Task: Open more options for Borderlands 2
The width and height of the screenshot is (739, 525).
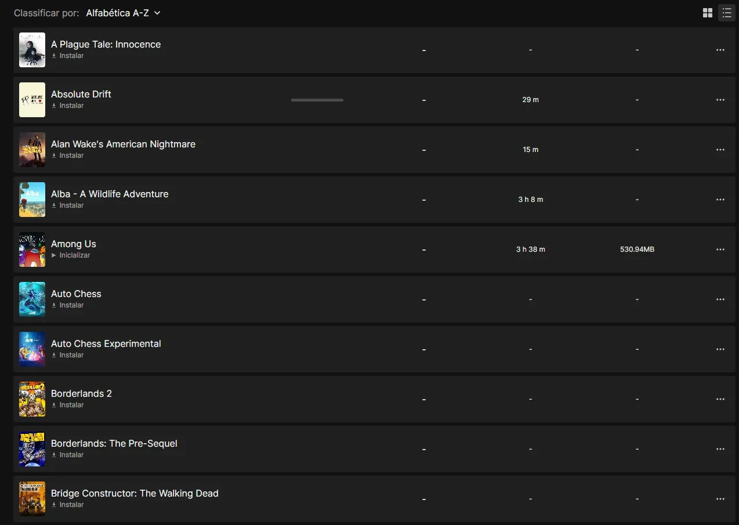Action: [x=720, y=399]
